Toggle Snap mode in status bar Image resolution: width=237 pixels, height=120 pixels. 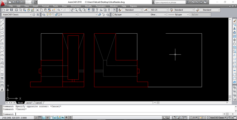pos(36,118)
